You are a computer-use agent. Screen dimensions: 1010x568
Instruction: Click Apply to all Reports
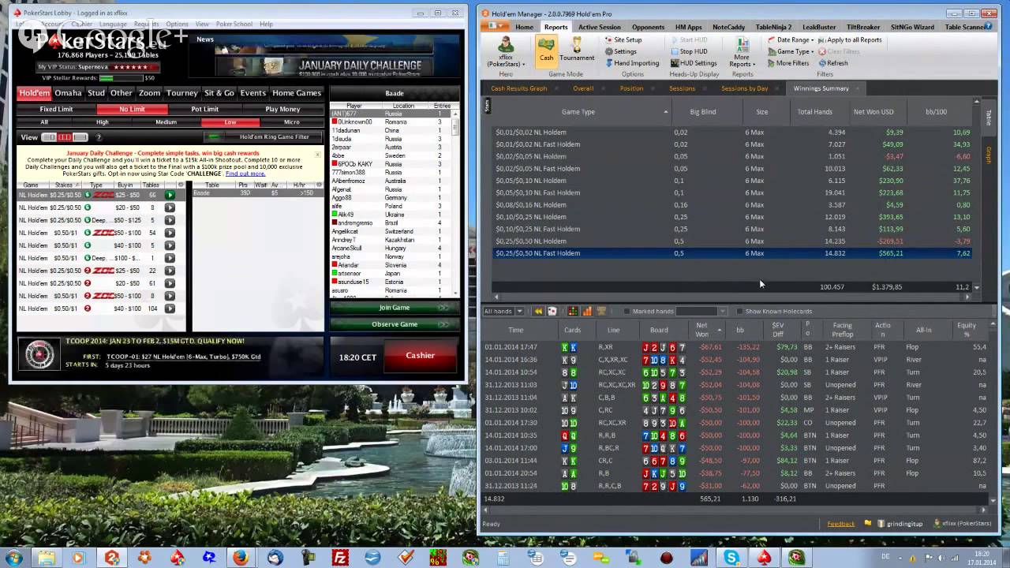pos(850,39)
